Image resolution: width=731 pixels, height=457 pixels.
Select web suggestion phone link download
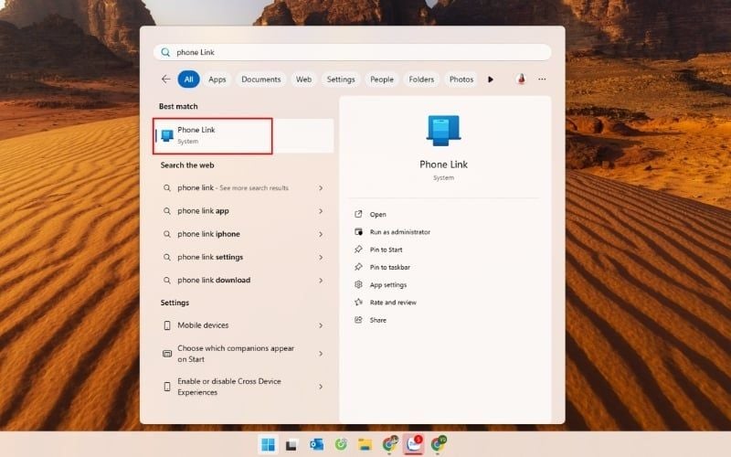pyautogui.click(x=243, y=281)
